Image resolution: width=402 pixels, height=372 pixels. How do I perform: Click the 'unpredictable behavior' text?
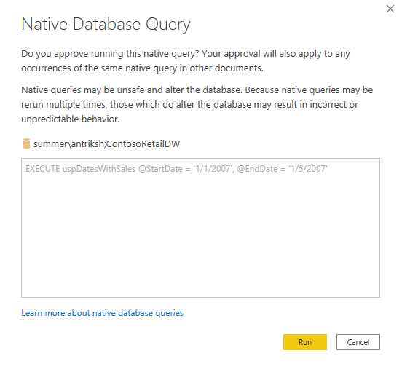(x=71, y=119)
